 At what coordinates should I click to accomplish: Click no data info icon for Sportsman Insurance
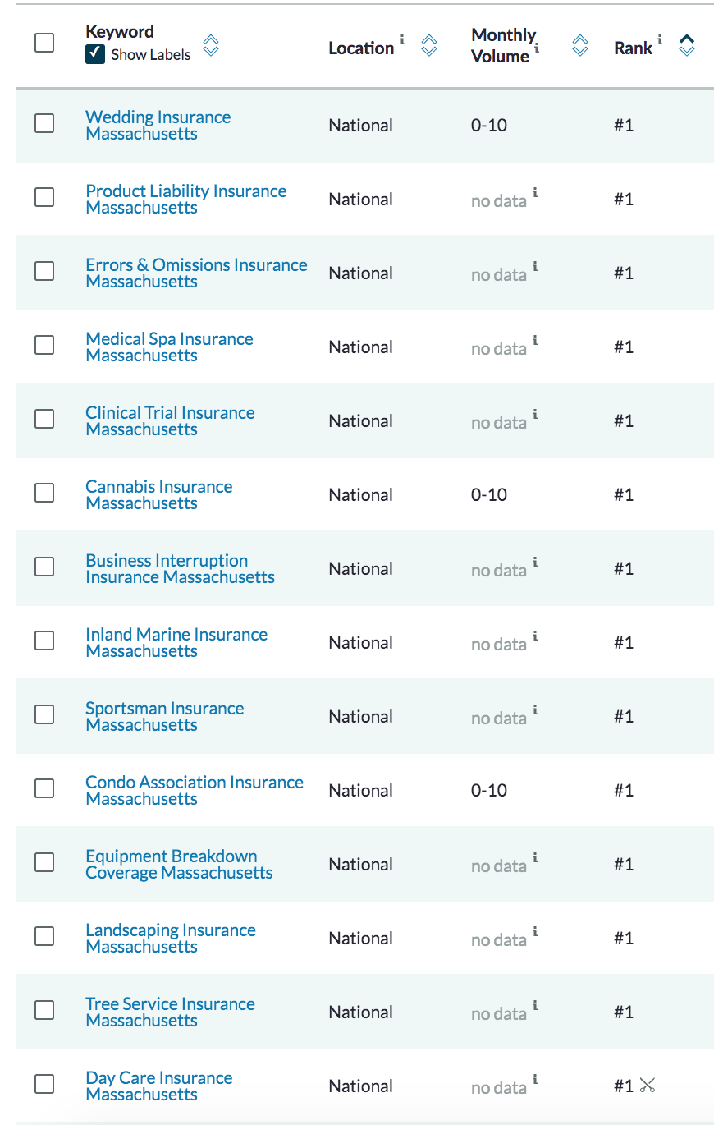tap(535, 710)
